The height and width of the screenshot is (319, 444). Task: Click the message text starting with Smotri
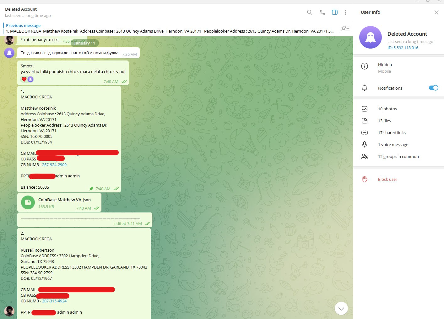pyautogui.click(x=73, y=69)
